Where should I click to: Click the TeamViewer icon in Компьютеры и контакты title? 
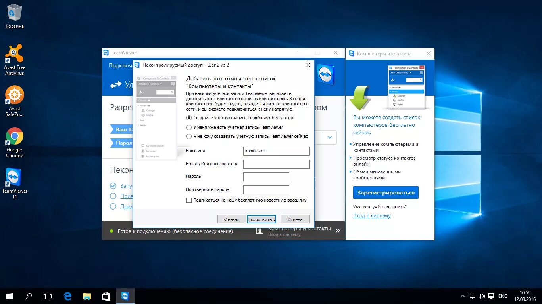pyautogui.click(x=352, y=53)
